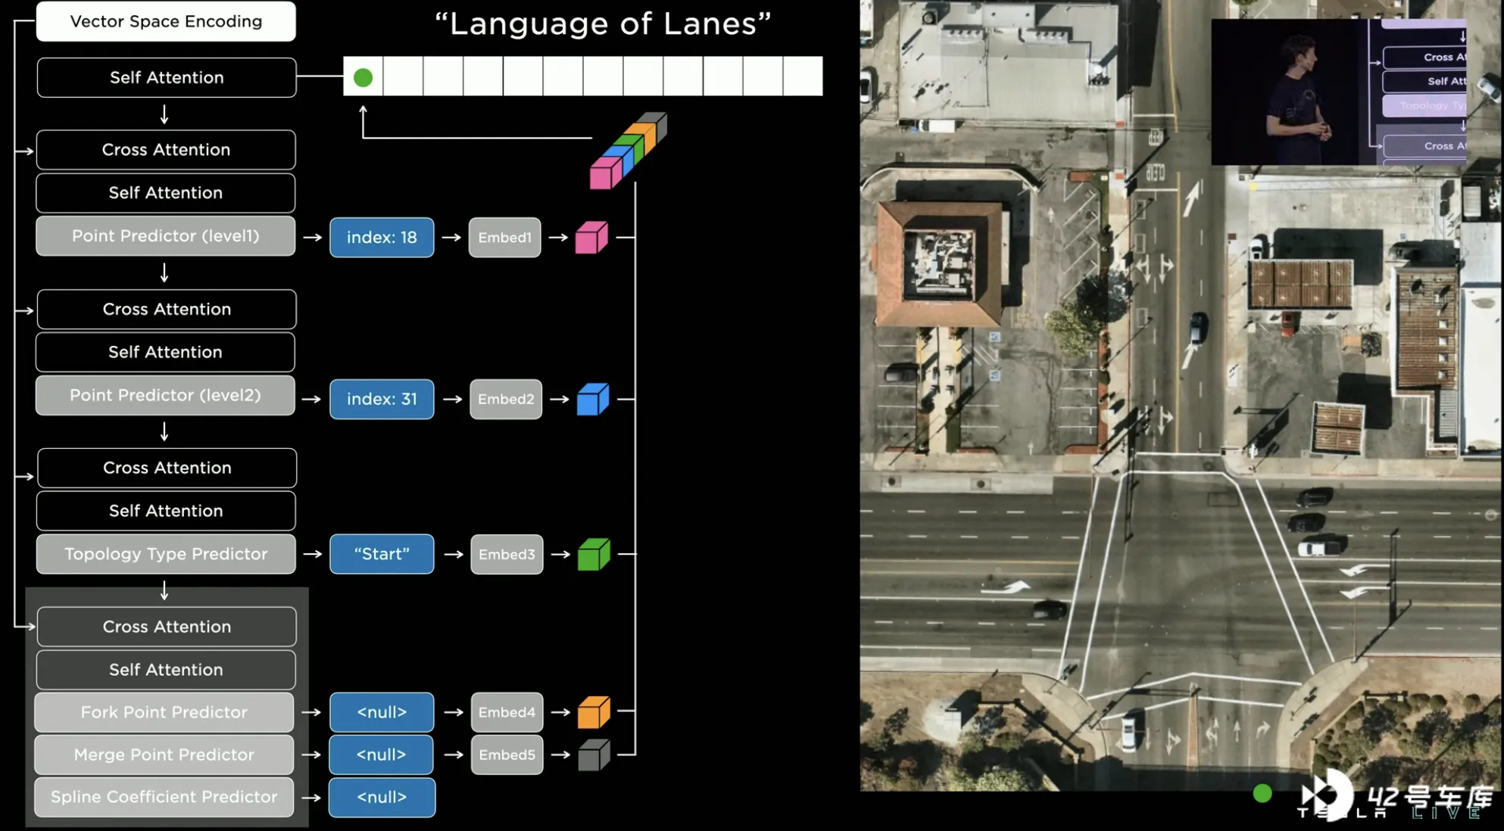Click the speaker picture-in-picture video inset
Viewport: 1504px width, 831px height.
click(1339, 92)
